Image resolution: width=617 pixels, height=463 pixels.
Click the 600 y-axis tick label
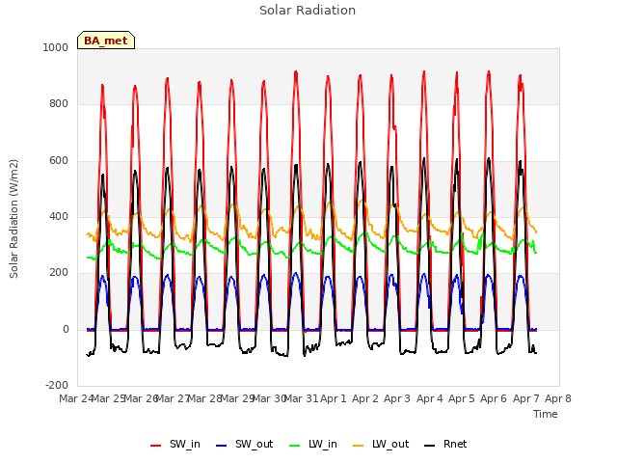point(59,160)
